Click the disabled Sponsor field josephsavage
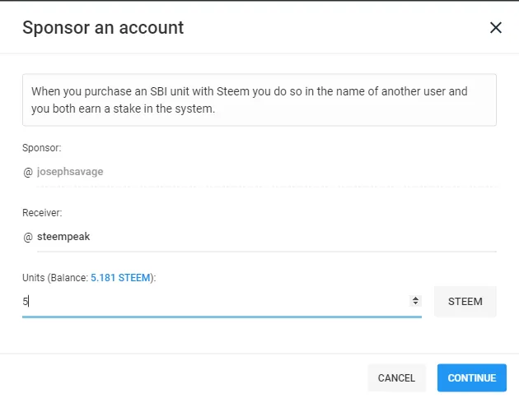The image size is (519, 398). click(264, 172)
